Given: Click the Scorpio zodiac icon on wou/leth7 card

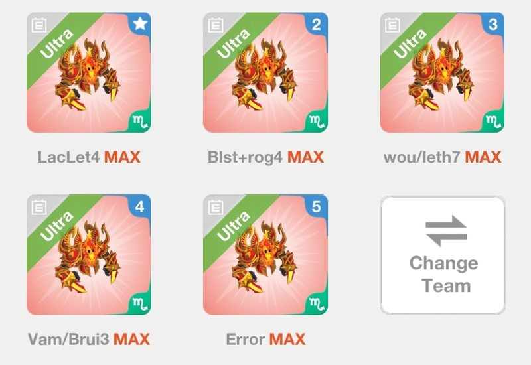Looking at the screenshot, I should pos(493,122).
